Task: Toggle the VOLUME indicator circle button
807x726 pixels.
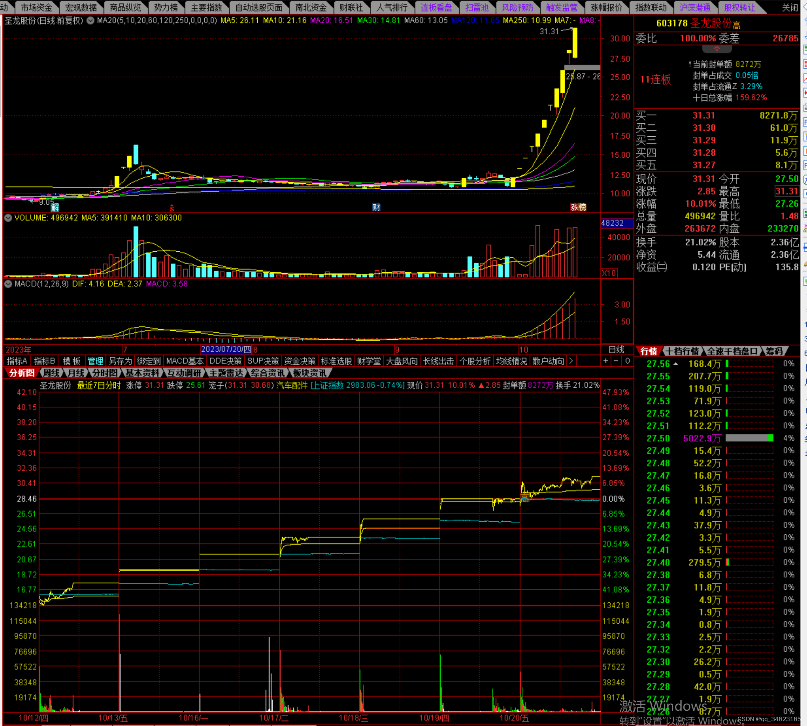Action: pos(8,218)
